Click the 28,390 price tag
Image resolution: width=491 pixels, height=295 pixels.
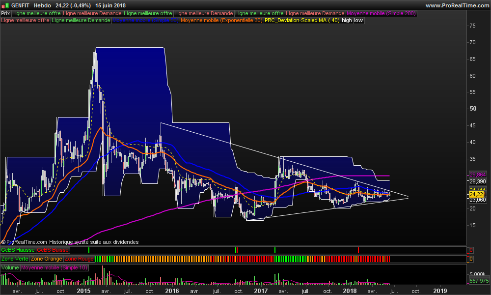pyautogui.click(x=478, y=181)
